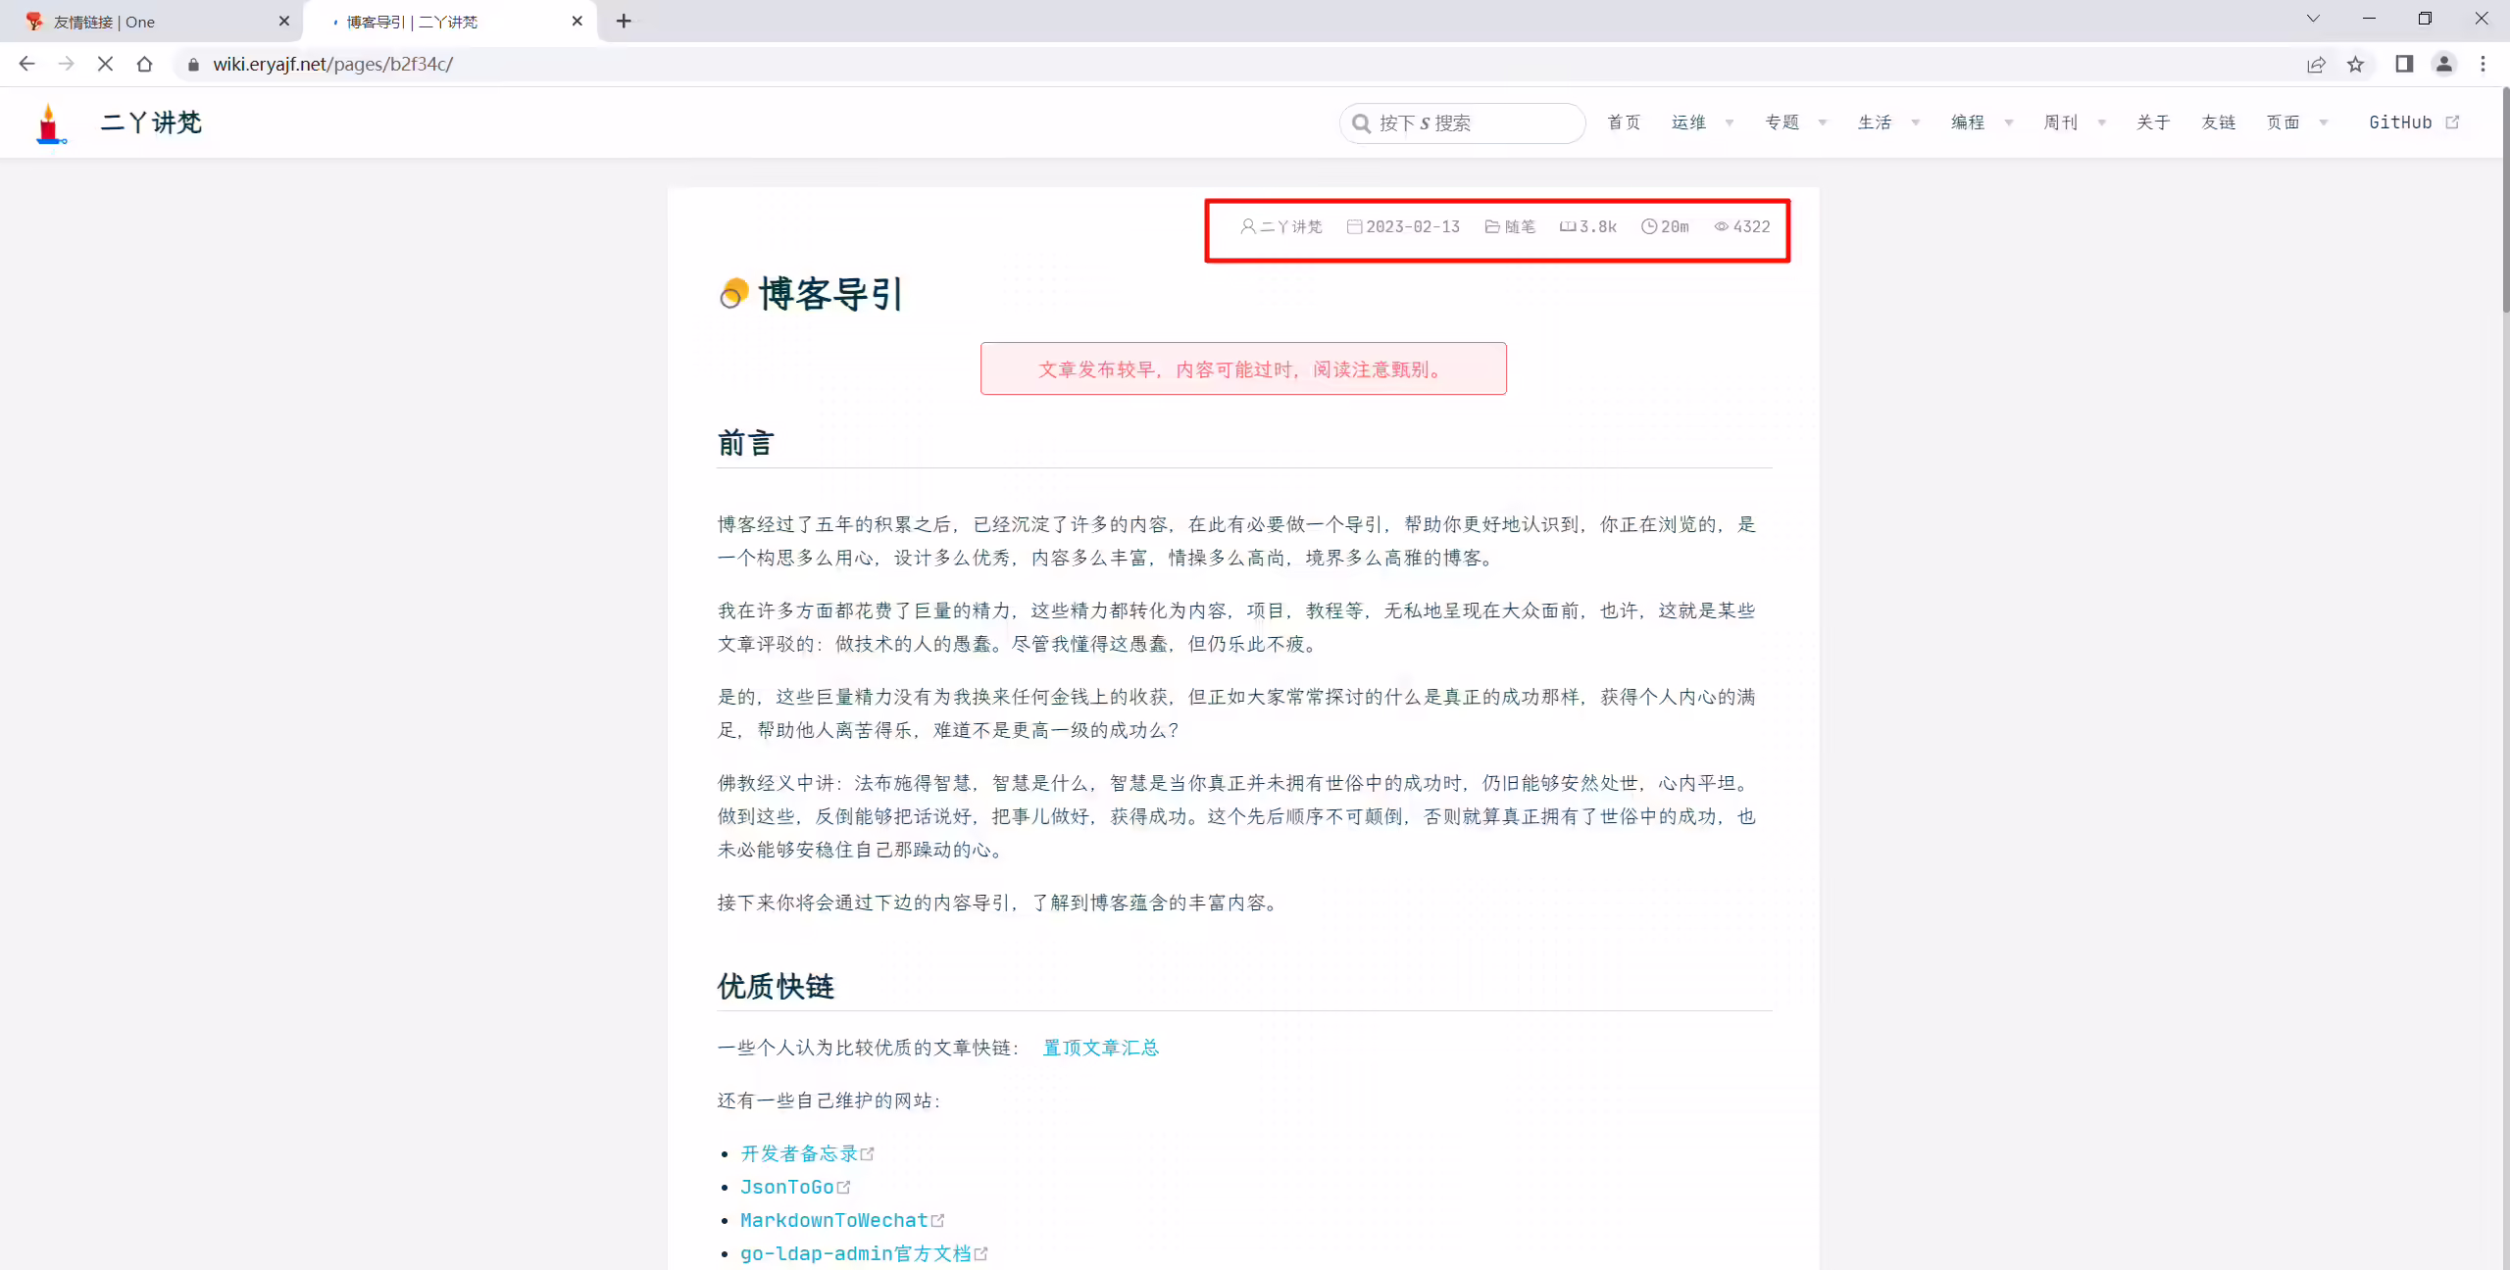Bookmark this page with star icon

[2355, 64]
